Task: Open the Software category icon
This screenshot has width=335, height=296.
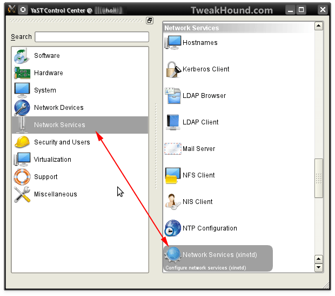Action: 22,56
